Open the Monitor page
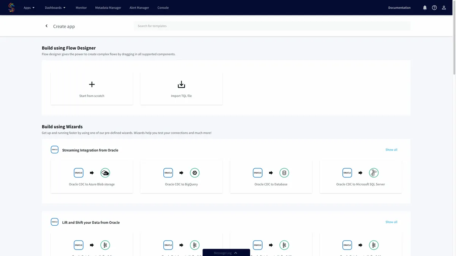Screen dimensions: 456x256 [x=81, y=8]
